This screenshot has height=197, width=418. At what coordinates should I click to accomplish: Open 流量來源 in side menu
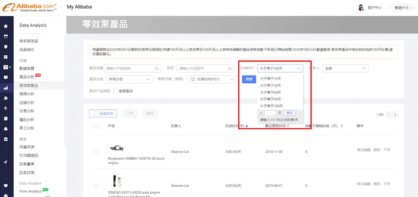(x=27, y=147)
